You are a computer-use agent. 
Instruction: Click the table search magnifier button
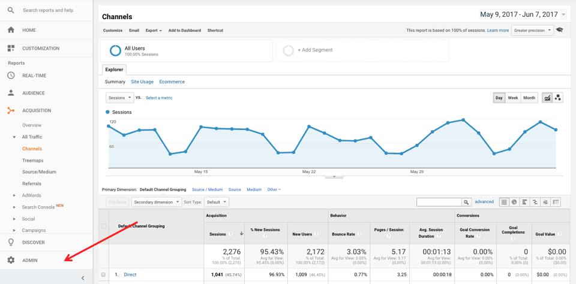point(466,203)
